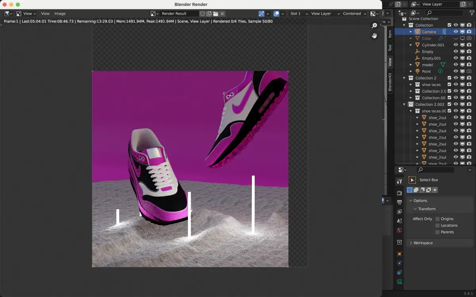Open the Scene properties icon

tap(399, 221)
